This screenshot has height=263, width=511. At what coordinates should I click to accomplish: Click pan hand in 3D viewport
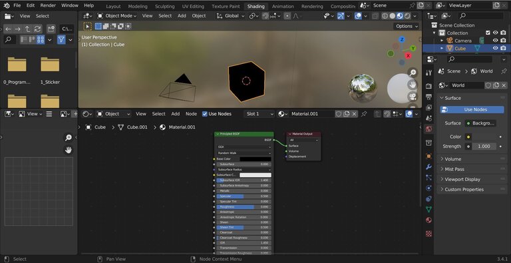[413, 85]
